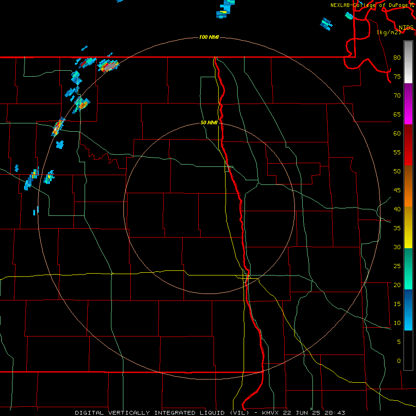Click the bright red segment of color bar

(408, 145)
